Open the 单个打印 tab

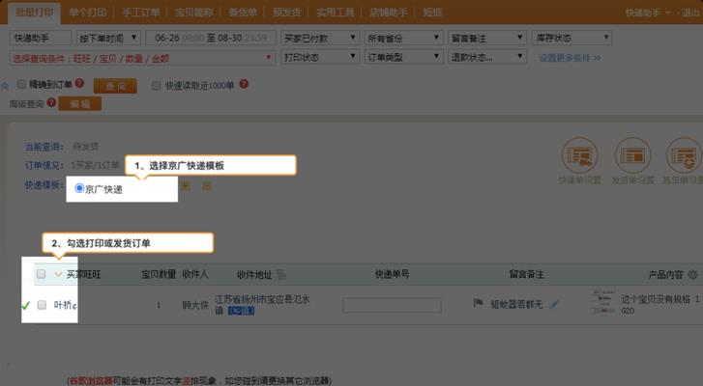tap(87, 13)
